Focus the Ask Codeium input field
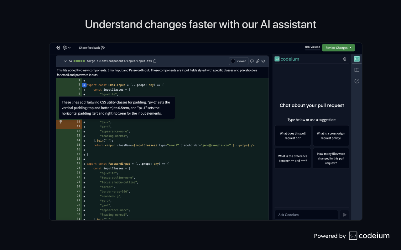 tap(306, 215)
